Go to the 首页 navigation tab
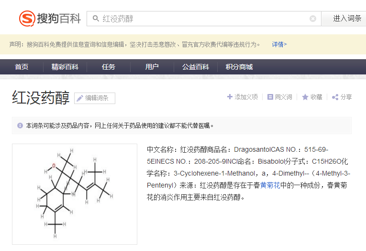The width and height of the screenshot is (366, 251). (22, 67)
